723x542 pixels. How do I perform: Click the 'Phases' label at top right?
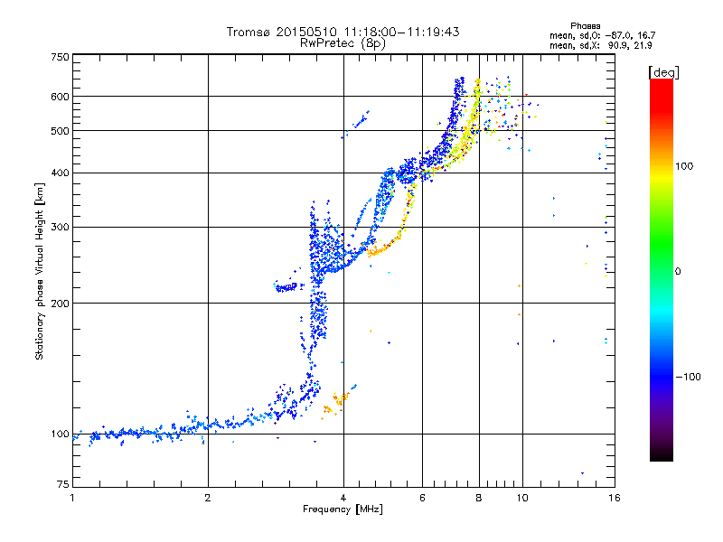(585, 26)
